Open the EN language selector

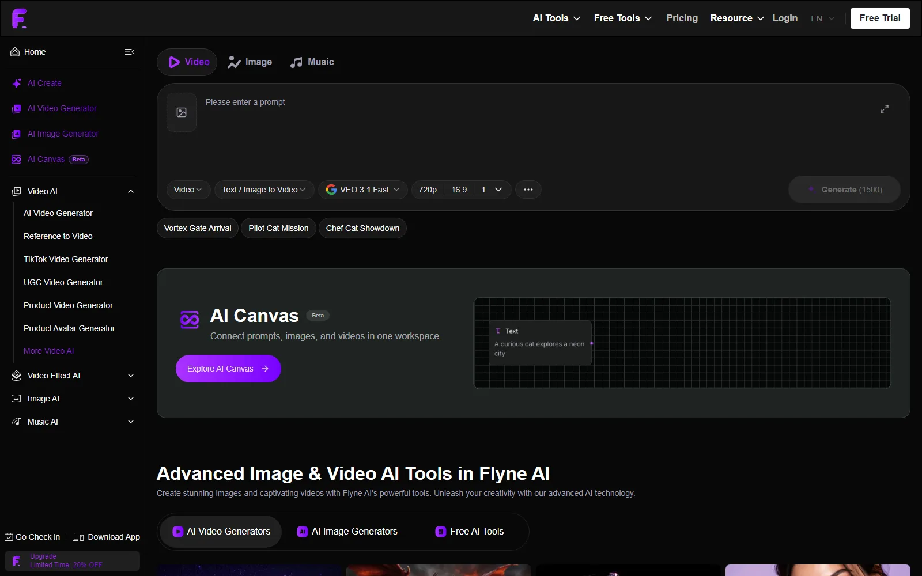tap(822, 18)
